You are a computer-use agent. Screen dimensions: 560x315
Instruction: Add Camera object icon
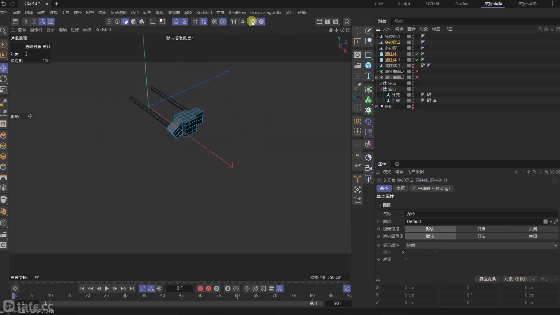click(368, 168)
